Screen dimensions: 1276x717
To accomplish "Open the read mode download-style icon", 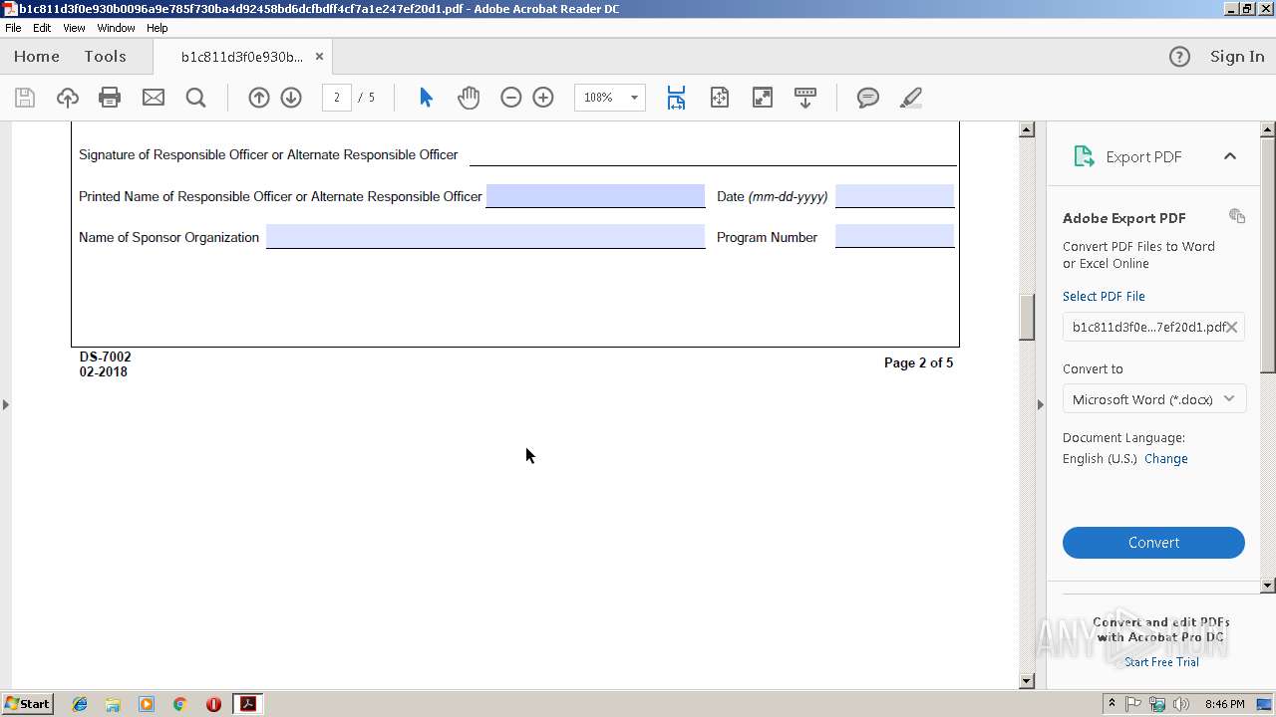I will tap(805, 98).
